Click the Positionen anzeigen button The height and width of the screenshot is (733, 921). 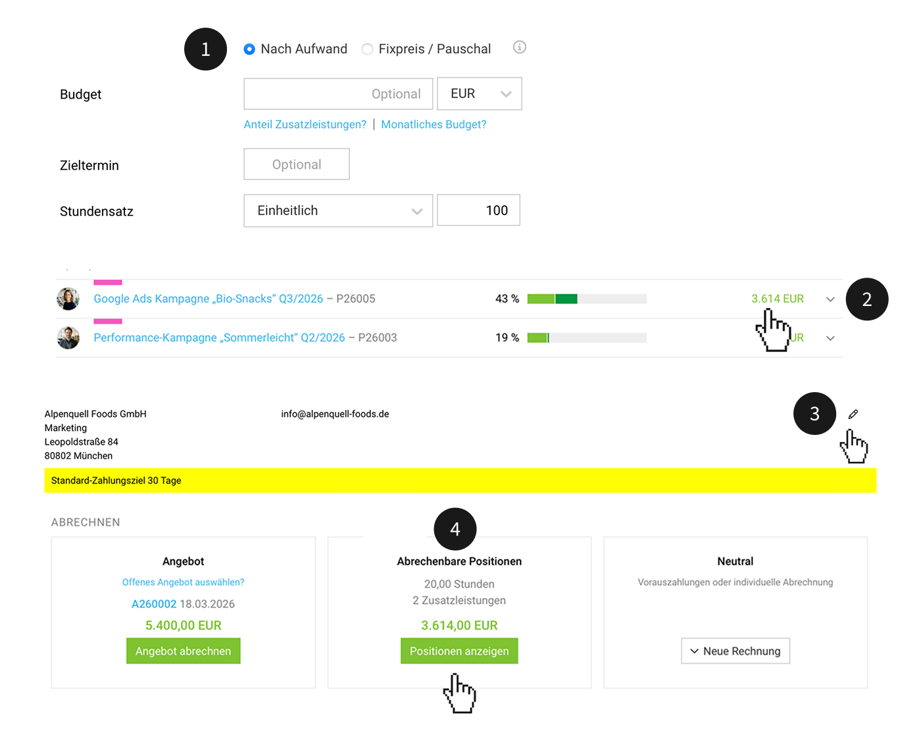pos(459,651)
